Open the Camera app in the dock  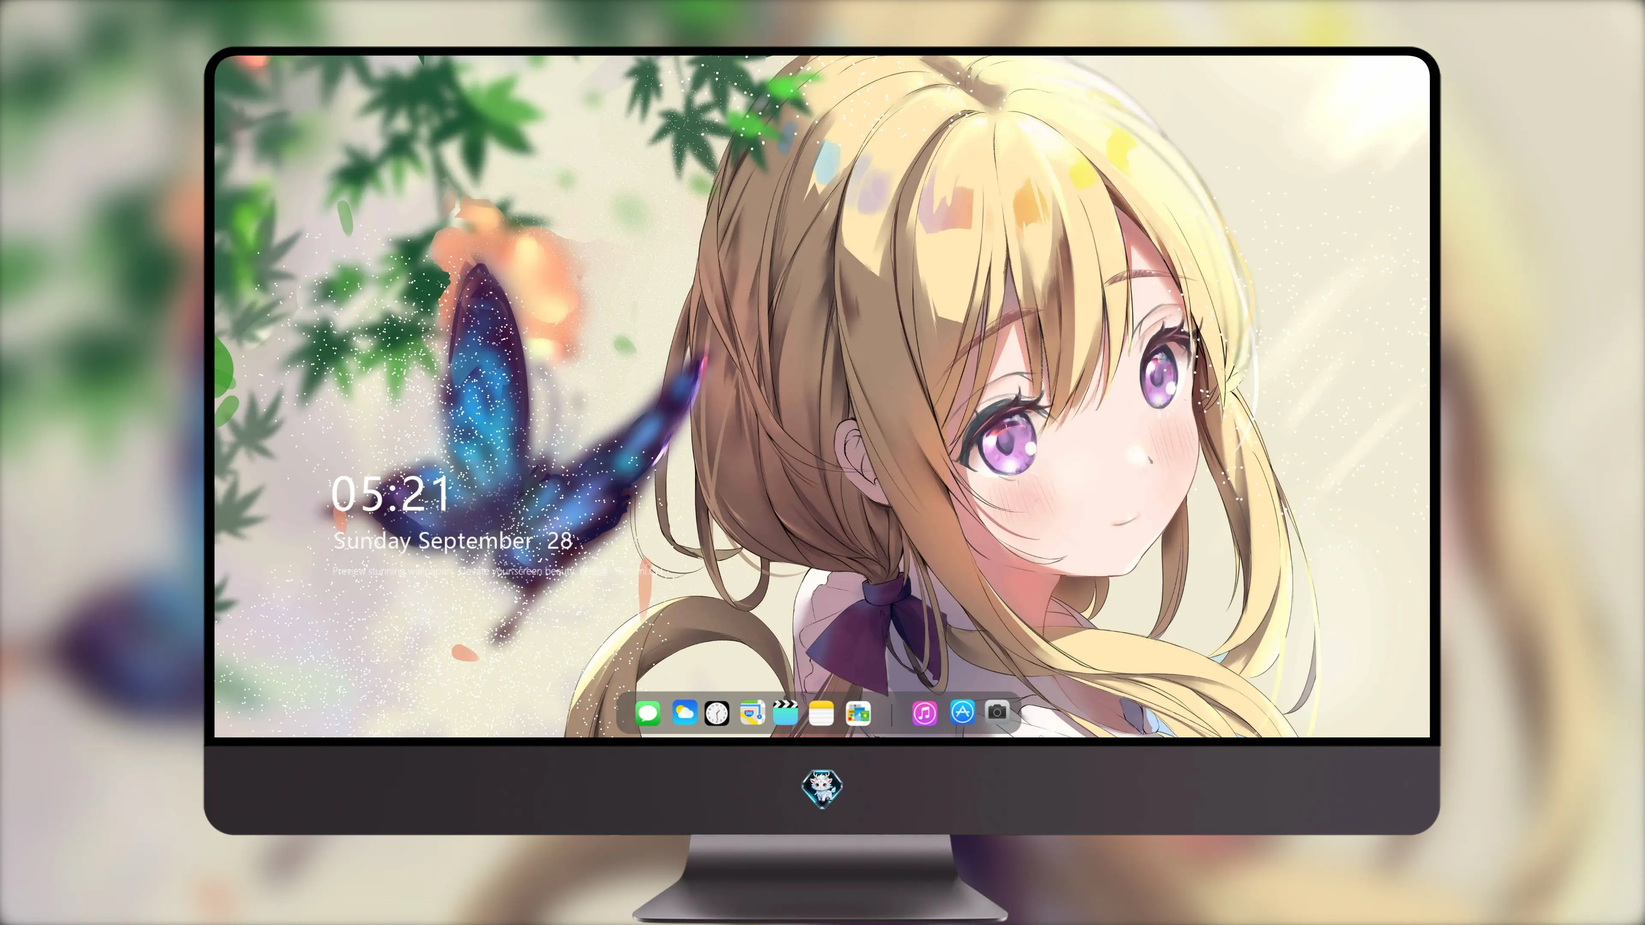pos(997,711)
